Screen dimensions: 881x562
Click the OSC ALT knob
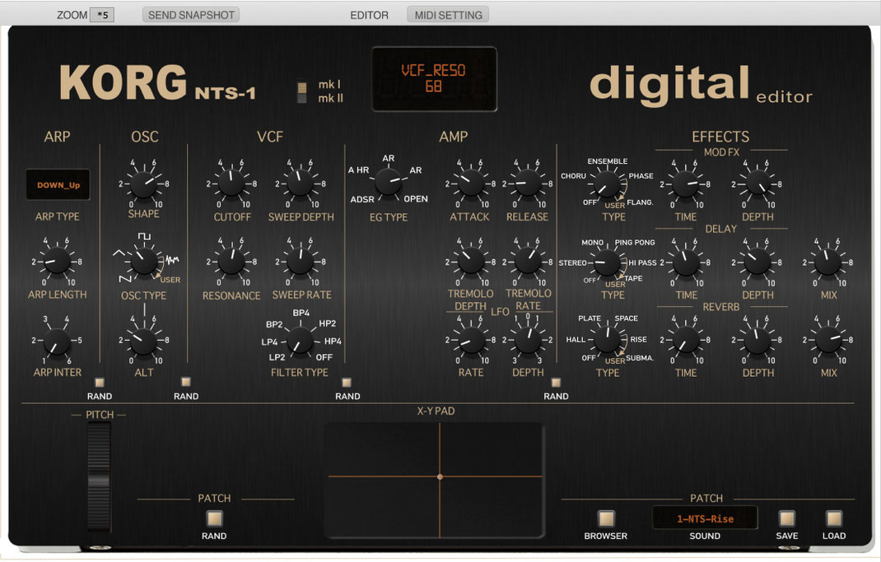coord(143,340)
